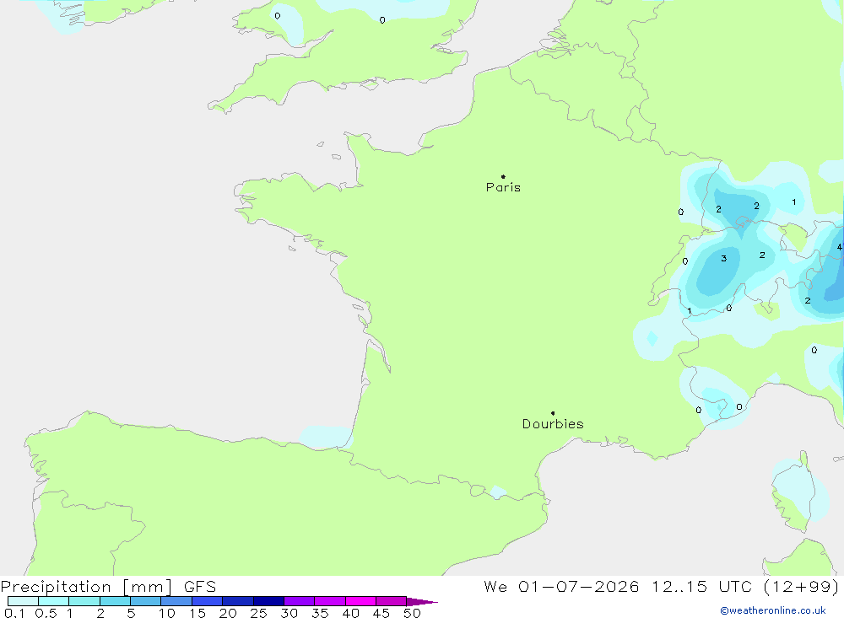Click the legend label 50
The height and width of the screenshot is (618, 844).
[412, 613]
